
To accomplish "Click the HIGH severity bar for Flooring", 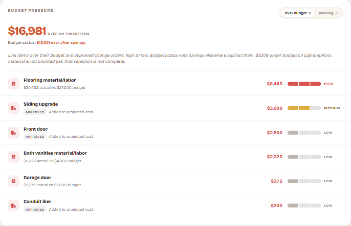I will (304, 84).
